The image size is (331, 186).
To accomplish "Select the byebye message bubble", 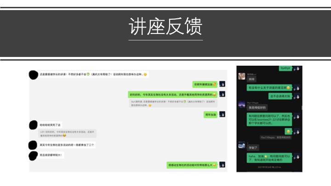I will click(x=285, y=68).
